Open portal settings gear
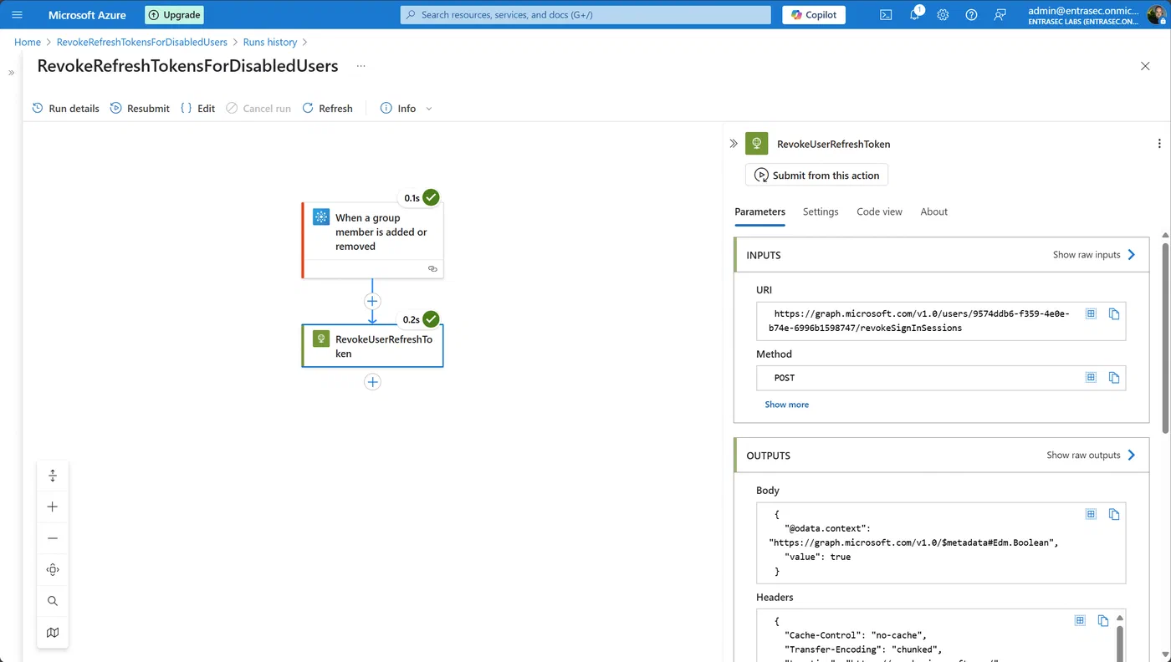The width and height of the screenshot is (1171, 662). [943, 15]
